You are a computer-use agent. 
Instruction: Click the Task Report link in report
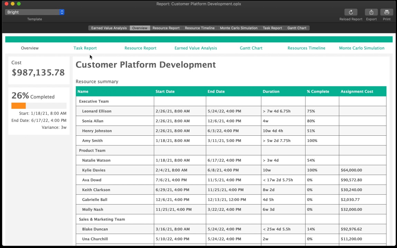coord(85,48)
